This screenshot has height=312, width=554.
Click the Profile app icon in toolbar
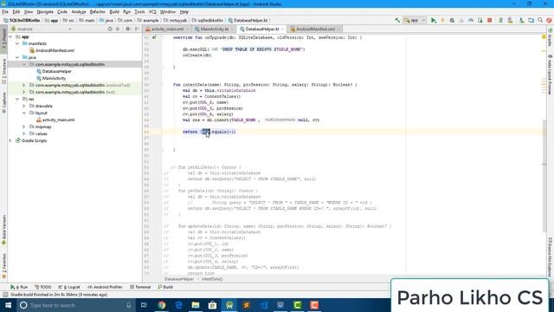[471, 20]
